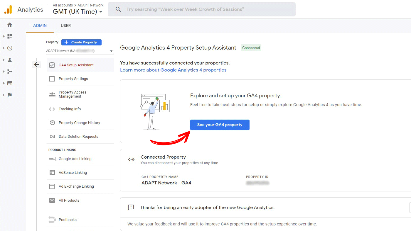Click the Postbacks arrows icon
The width and height of the screenshot is (411, 231).
tap(52, 220)
